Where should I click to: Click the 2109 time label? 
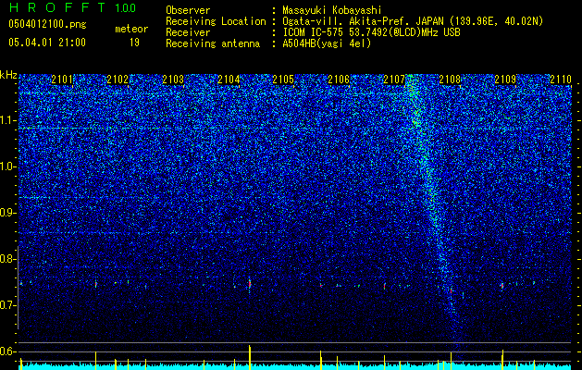(505, 80)
